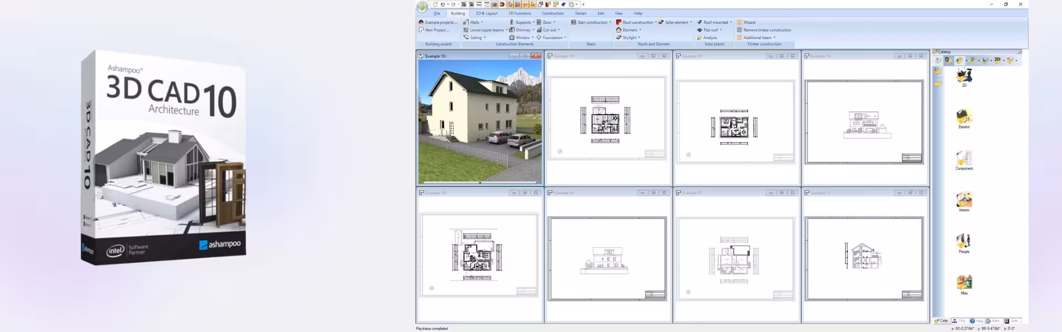Click the x coordinate status readout

(x=963, y=329)
